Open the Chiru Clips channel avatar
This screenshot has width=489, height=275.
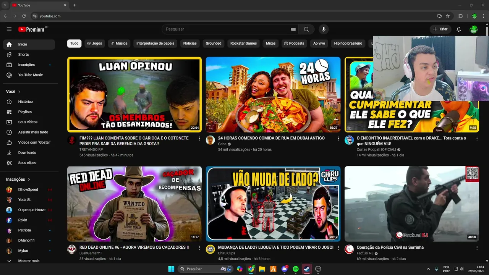coord(210,249)
